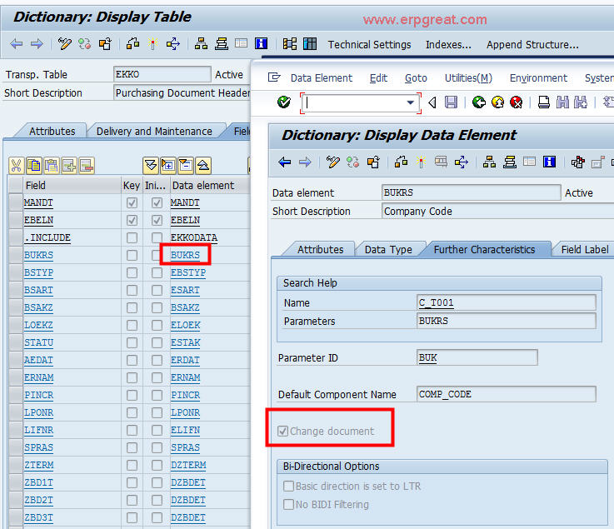Open the EBSTYP data element link

coord(188,273)
